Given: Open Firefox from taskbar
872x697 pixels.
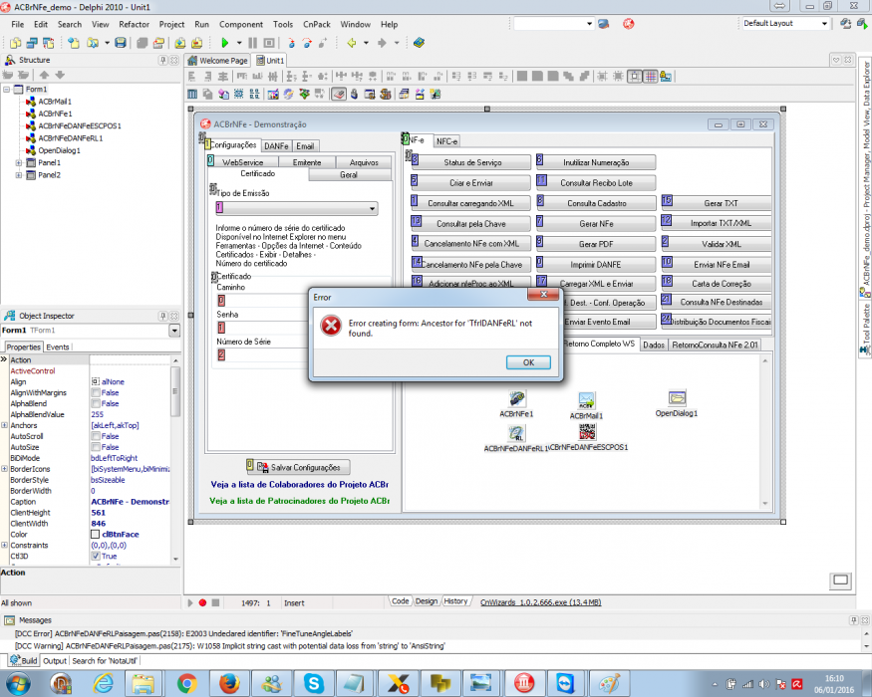Looking at the screenshot, I should [229, 683].
